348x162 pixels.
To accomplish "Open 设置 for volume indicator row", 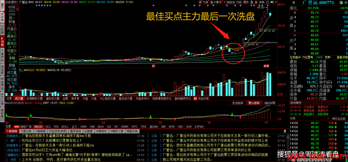I will 9,98.
